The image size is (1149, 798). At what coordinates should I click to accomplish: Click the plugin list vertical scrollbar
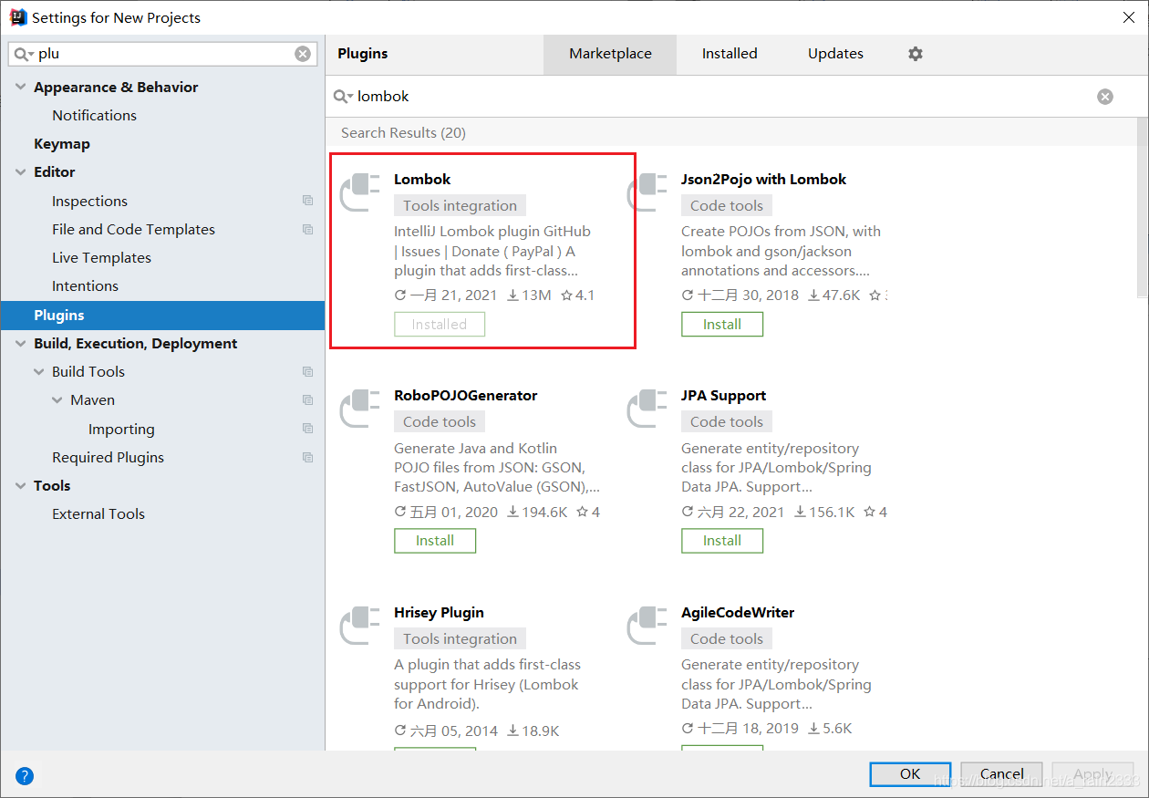(x=1143, y=207)
